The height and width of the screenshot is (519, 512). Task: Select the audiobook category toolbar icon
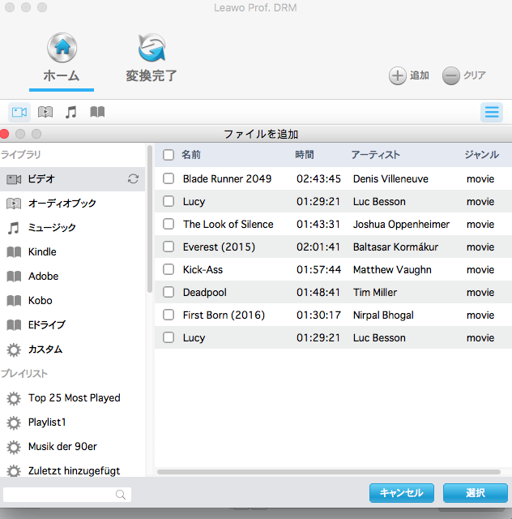point(45,112)
